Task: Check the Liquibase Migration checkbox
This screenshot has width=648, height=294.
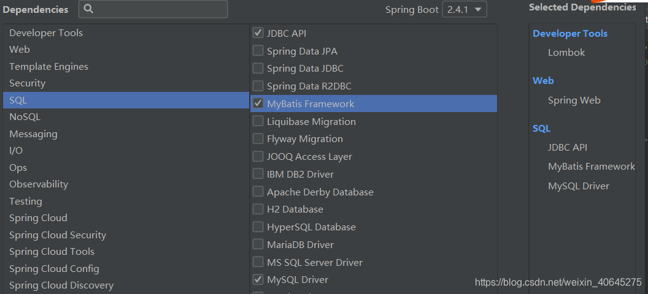Action: (x=258, y=121)
